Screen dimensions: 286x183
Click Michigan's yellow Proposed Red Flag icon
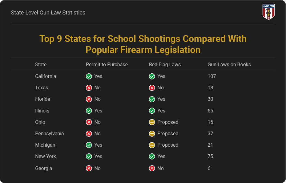pos(152,145)
